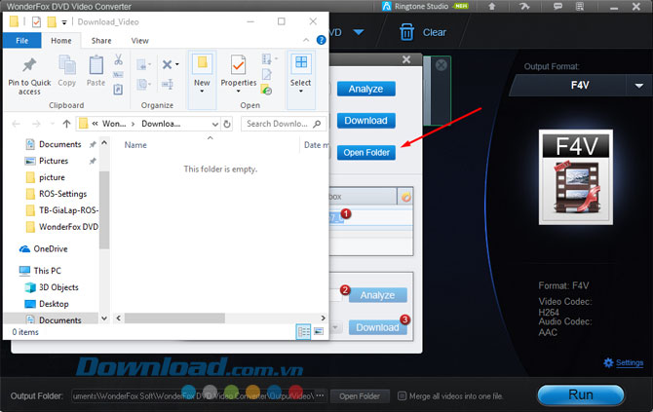This screenshot has height=412, width=653.
Task: Click the Rename icon in Organize
Action: pyautogui.click(x=168, y=85)
